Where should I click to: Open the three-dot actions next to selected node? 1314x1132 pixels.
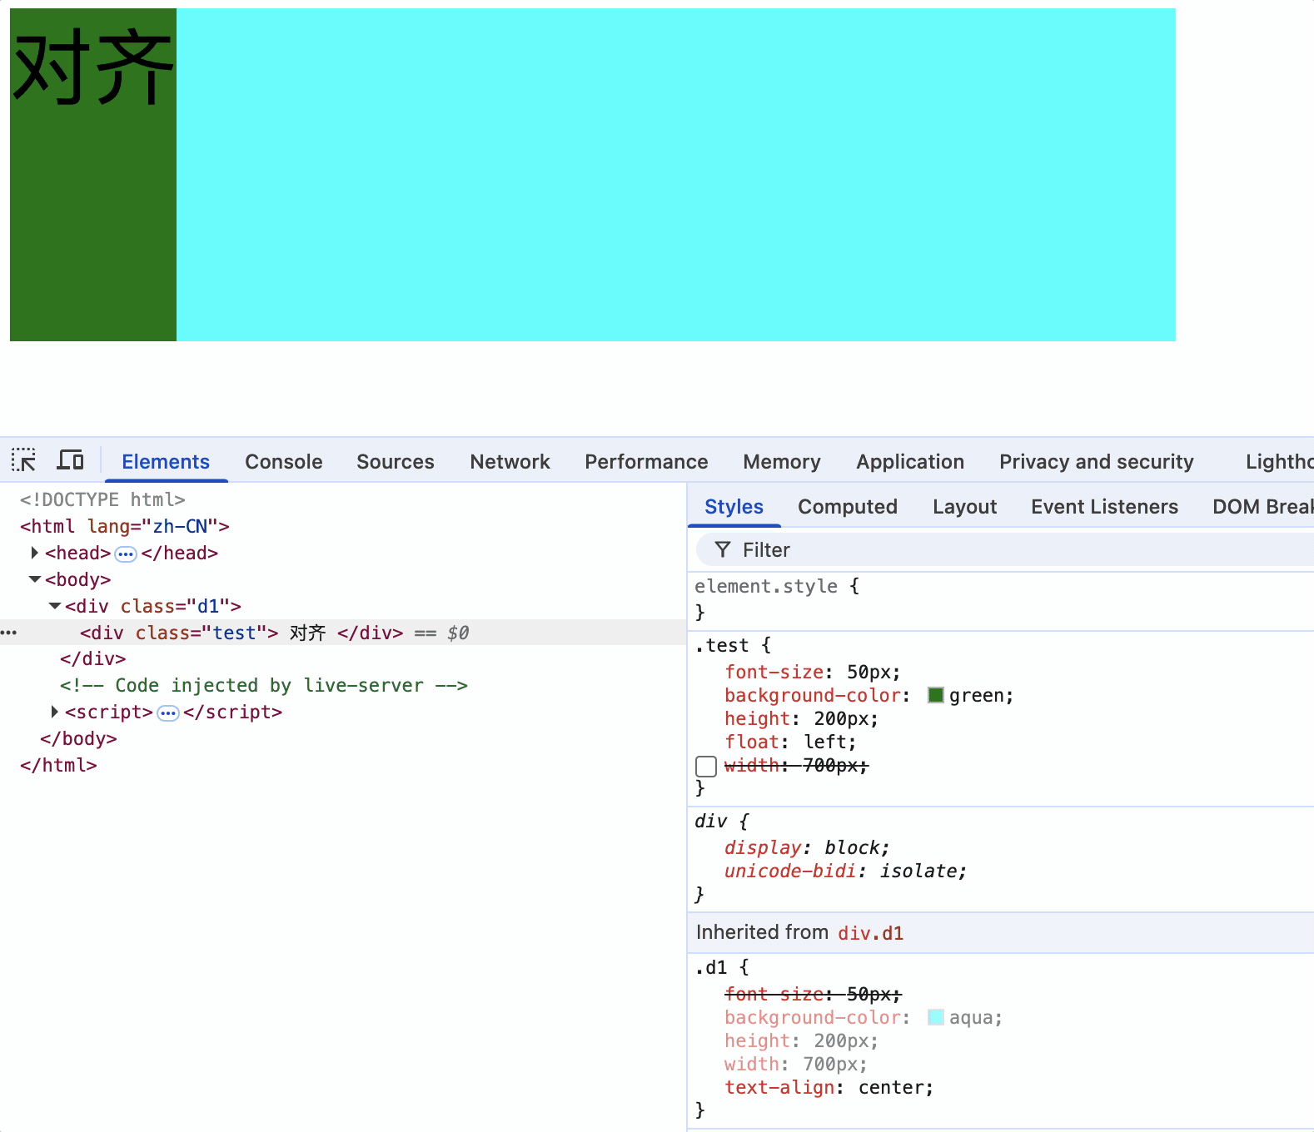[x=9, y=633]
